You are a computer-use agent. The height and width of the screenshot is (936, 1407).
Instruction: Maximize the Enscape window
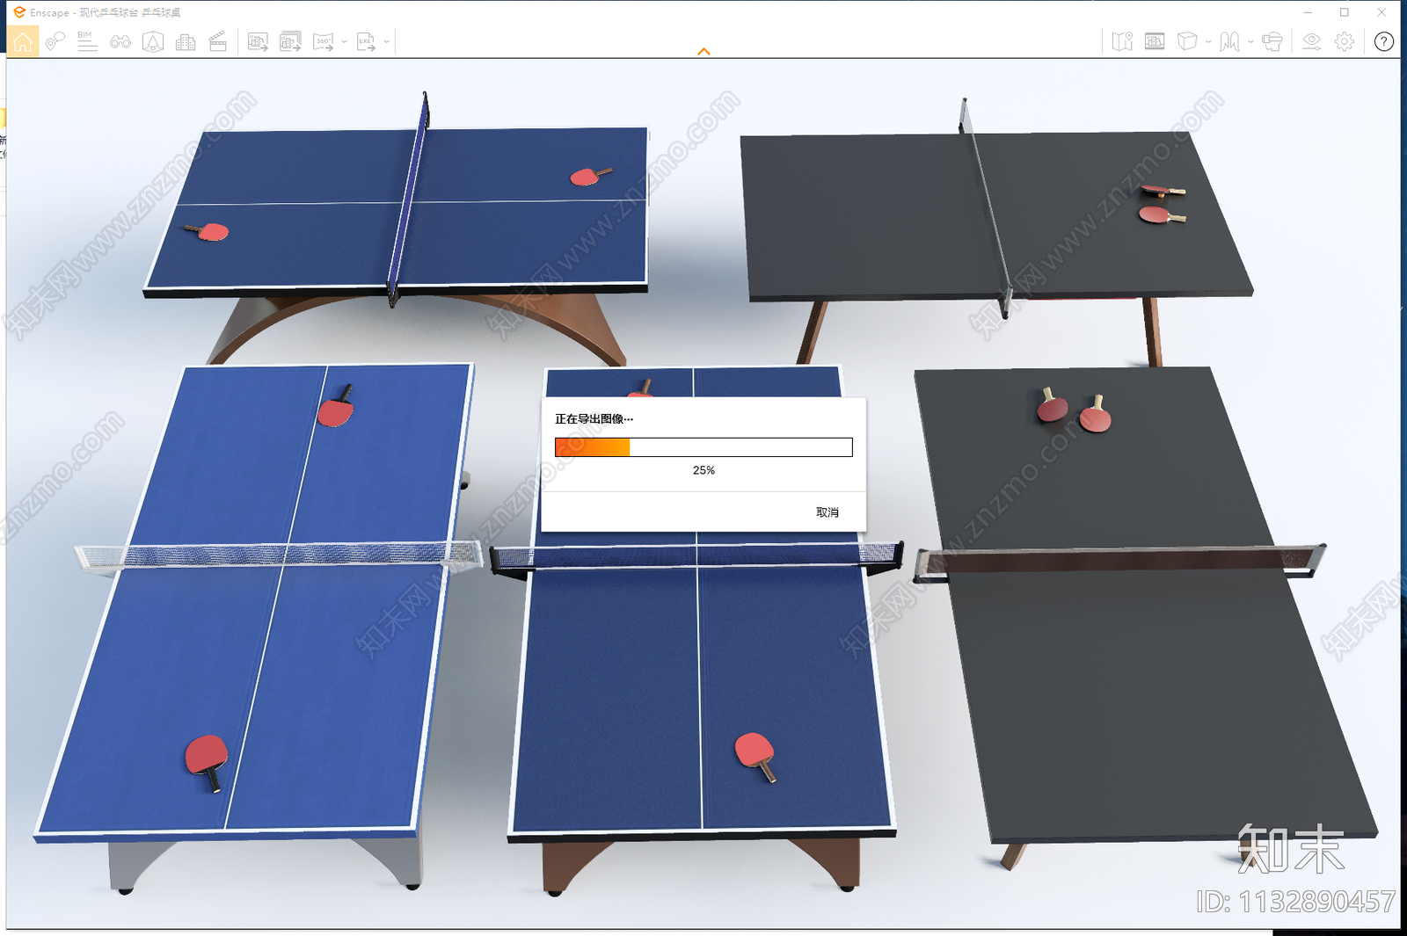pyautogui.click(x=1344, y=12)
